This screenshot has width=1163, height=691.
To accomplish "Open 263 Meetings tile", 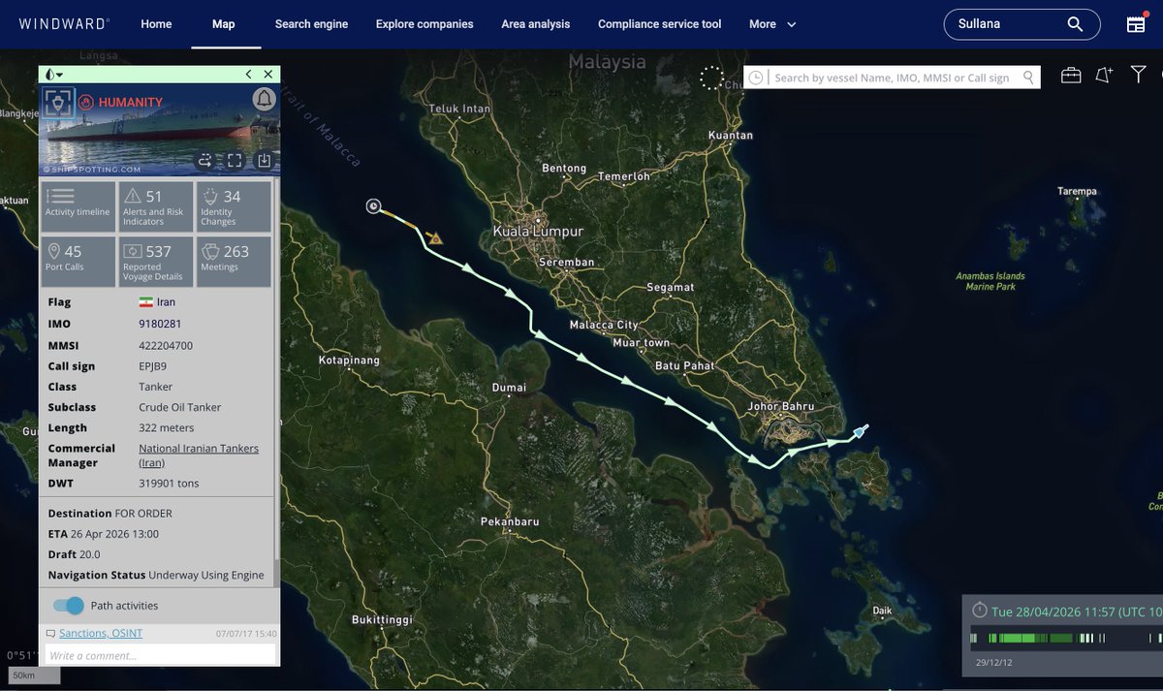I will (233, 262).
